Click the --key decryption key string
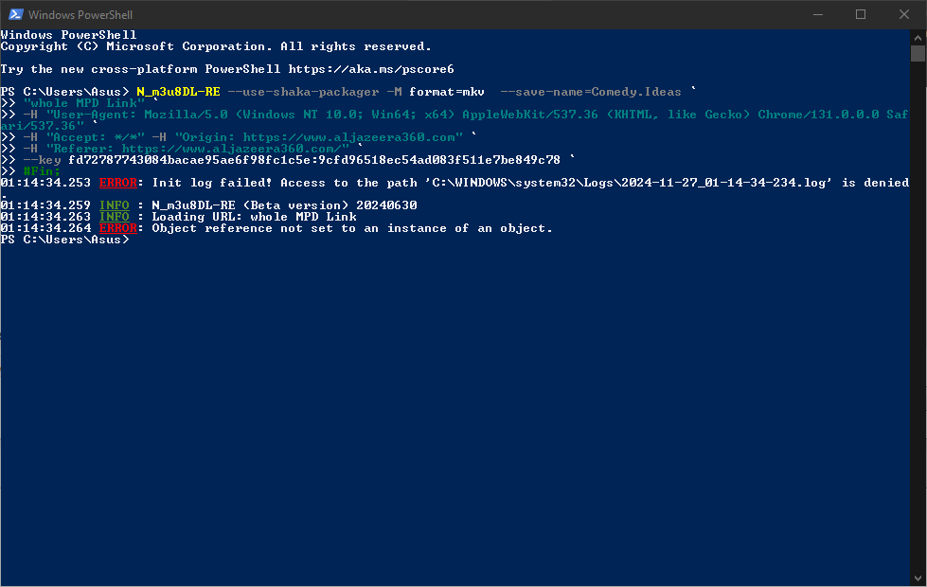 314,160
